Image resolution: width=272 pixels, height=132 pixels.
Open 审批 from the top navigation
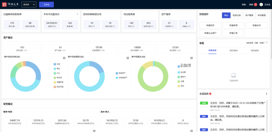coord(244,5)
